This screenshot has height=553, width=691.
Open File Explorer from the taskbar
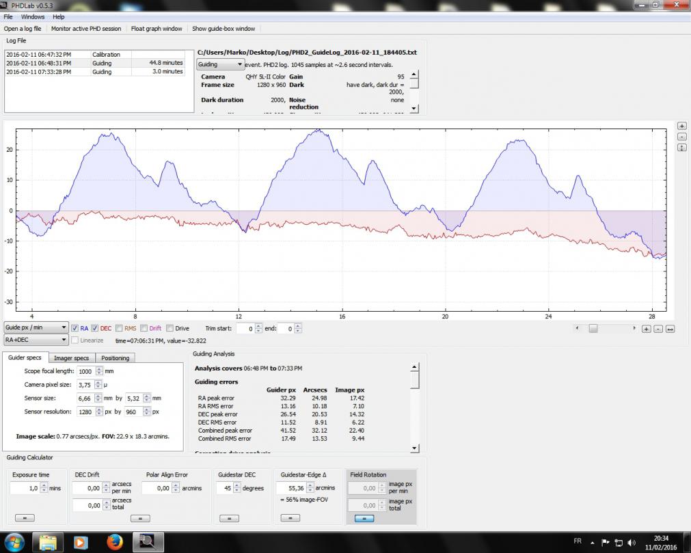48,542
